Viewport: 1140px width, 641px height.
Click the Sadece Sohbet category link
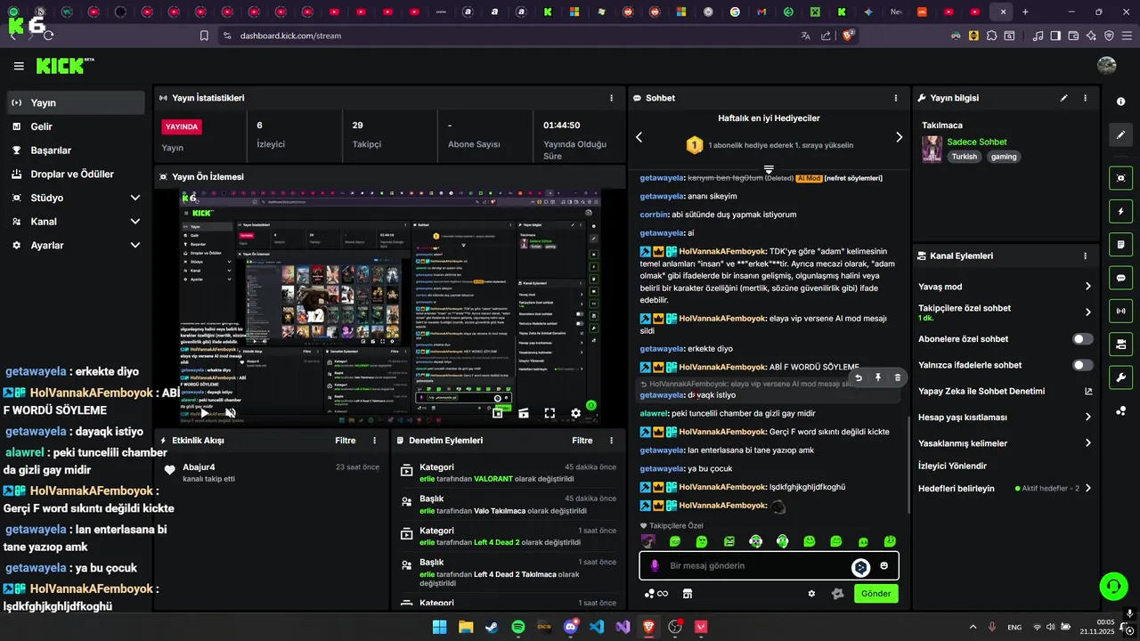977,142
